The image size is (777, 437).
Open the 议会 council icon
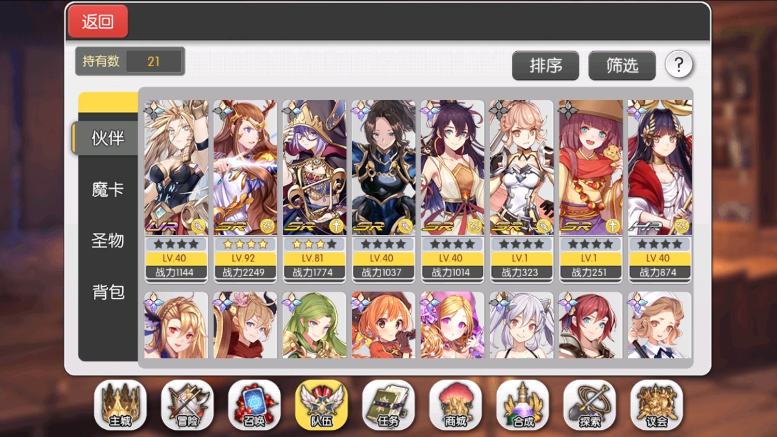point(656,405)
